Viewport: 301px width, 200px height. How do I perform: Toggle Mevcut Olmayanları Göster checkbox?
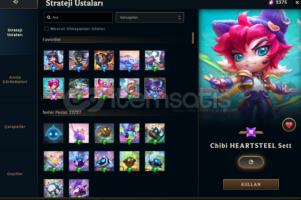pyautogui.click(x=46, y=29)
